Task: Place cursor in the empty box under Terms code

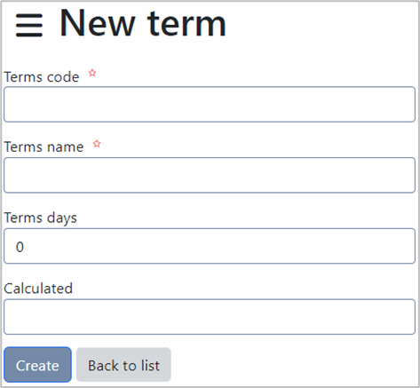Action: point(210,104)
